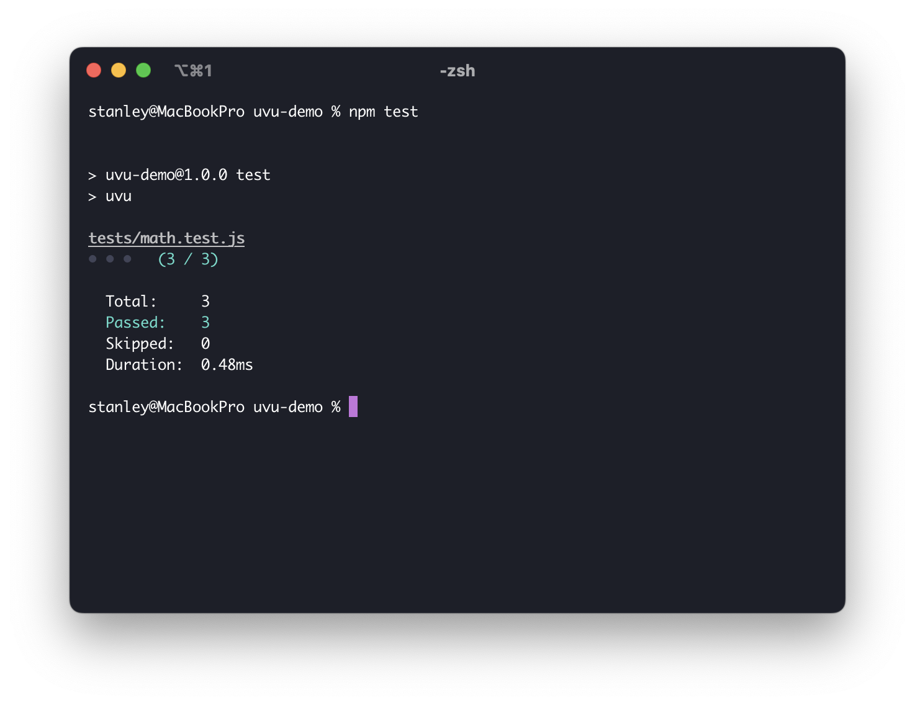Click the 'Duration:' summary label
The width and height of the screenshot is (915, 705).
click(x=144, y=365)
